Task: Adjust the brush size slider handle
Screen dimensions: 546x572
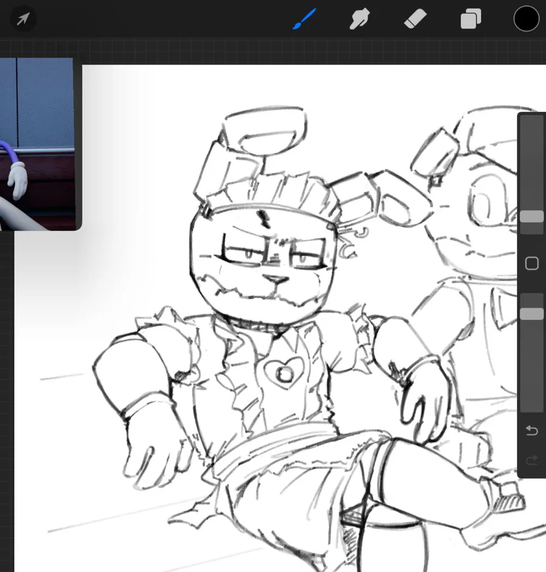Action: pyautogui.click(x=531, y=216)
